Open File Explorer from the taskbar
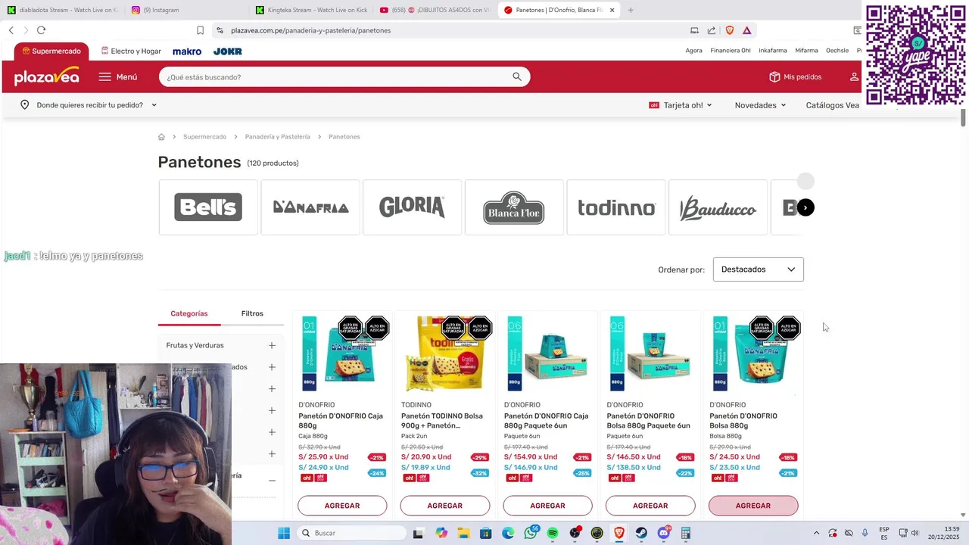Screen dimensions: 969x545 (x=463, y=533)
